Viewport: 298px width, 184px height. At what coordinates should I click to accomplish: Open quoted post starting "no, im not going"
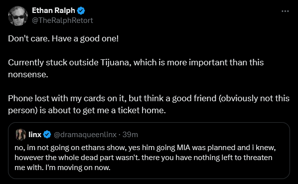tap(149, 151)
